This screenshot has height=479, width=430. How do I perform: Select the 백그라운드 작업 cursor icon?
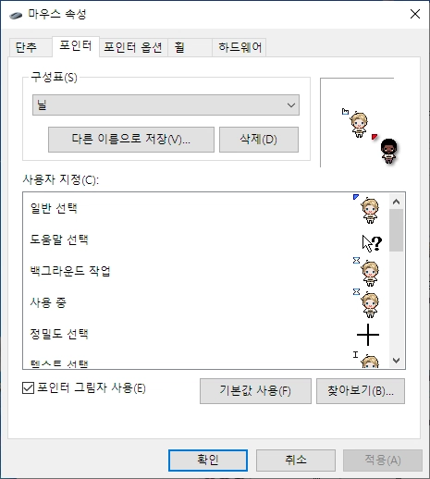[x=366, y=272]
